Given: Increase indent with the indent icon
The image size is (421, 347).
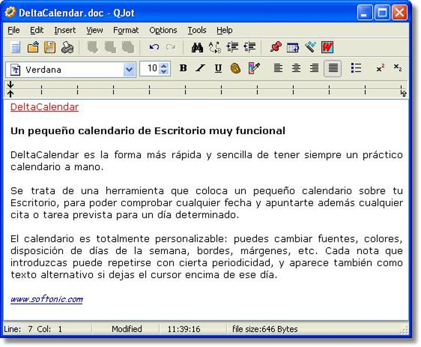Looking at the screenshot, I should click(232, 48).
